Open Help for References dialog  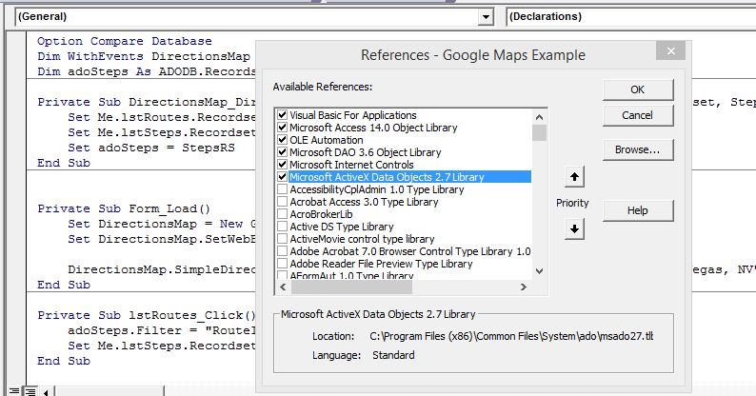(x=637, y=210)
